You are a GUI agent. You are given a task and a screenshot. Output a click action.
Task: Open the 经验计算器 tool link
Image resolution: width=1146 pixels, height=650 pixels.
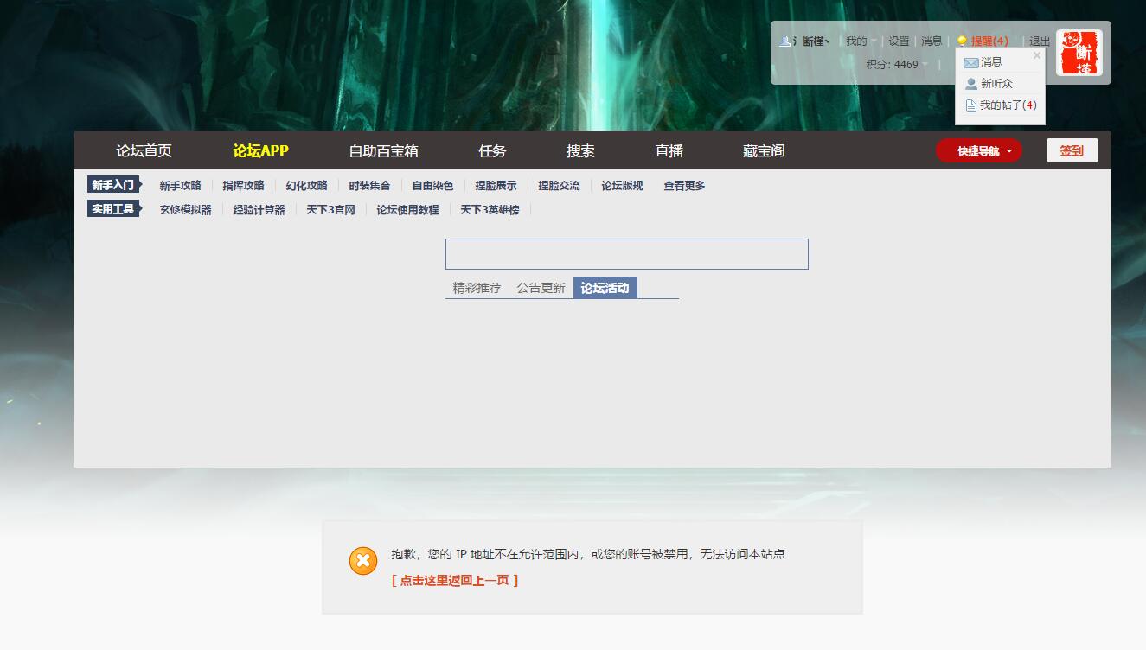[x=259, y=210]
